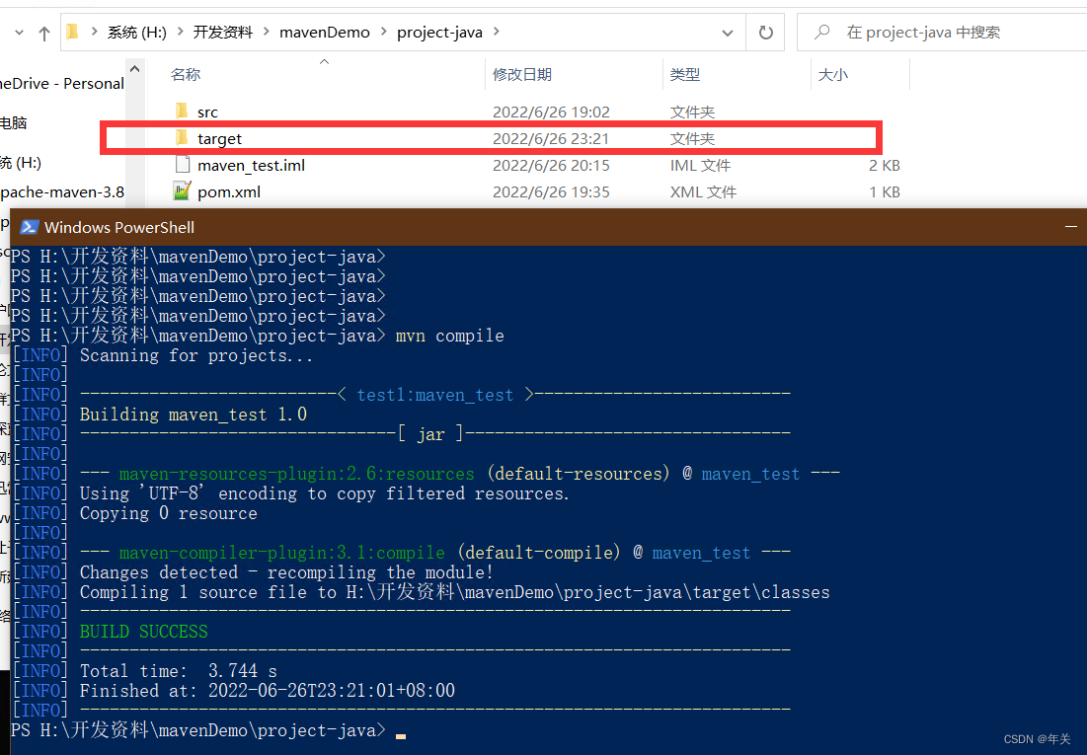The width and height of the screenshot is (1087, 755).
Task: Click the Scanning for projects... line
Action: 196,355
